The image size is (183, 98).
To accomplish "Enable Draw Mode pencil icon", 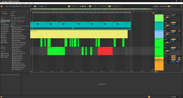I will click(154, 6).
